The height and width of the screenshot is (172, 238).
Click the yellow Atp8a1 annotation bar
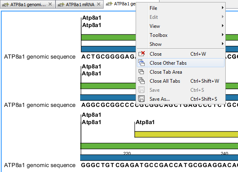tap(186, 134)
